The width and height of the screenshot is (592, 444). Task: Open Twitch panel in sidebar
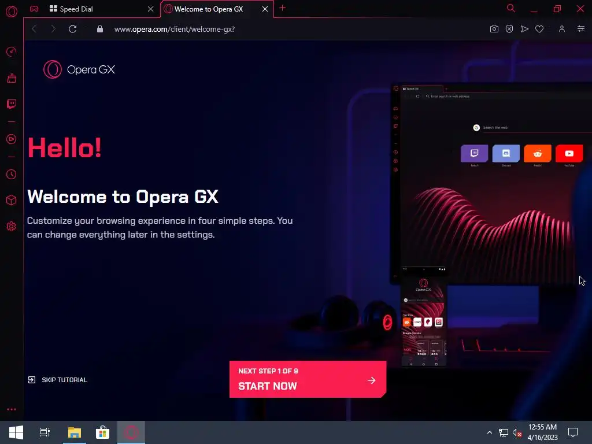click(12, 104)
